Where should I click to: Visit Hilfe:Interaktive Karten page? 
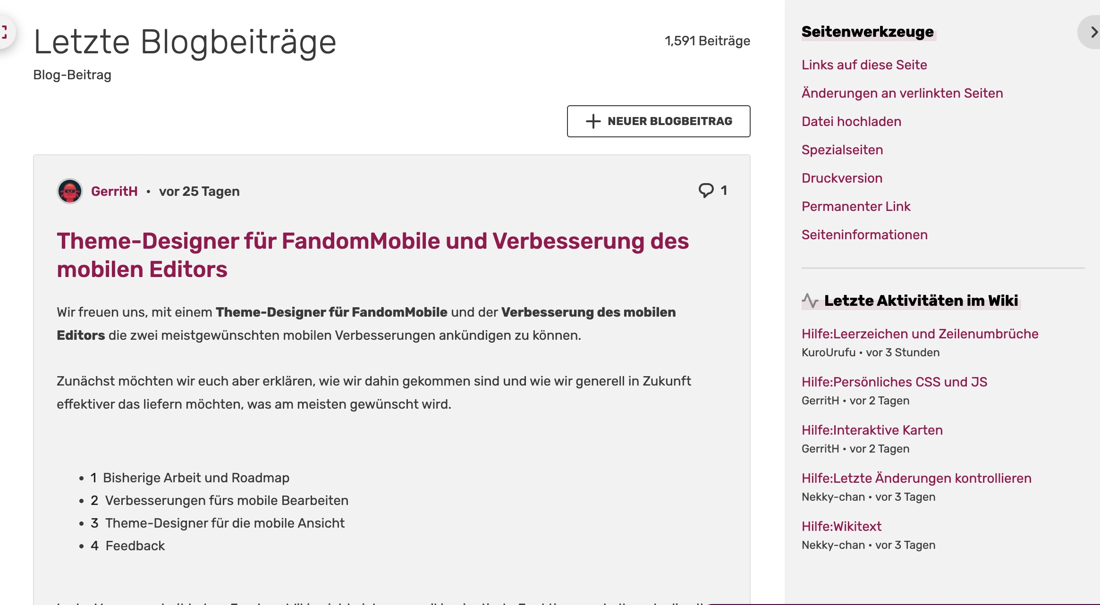[x=872, y=430]
